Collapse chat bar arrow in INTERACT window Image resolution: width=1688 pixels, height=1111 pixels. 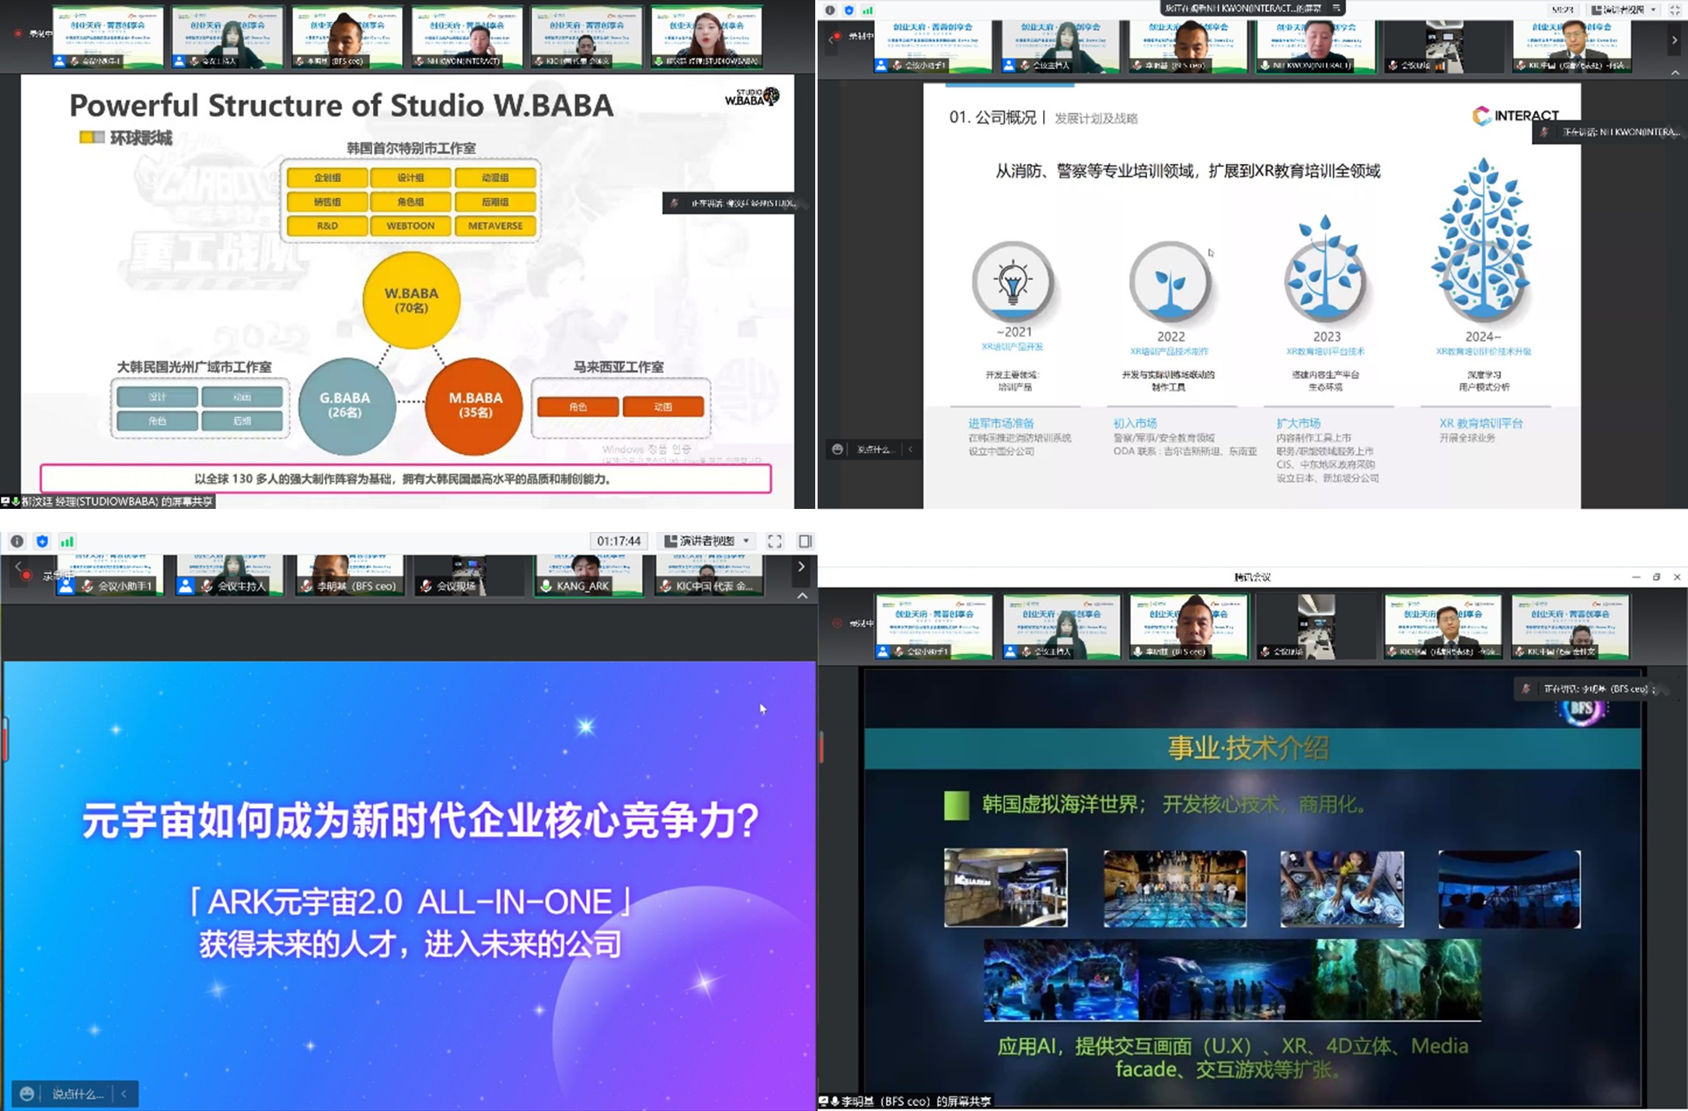click(x=910, y=449)
